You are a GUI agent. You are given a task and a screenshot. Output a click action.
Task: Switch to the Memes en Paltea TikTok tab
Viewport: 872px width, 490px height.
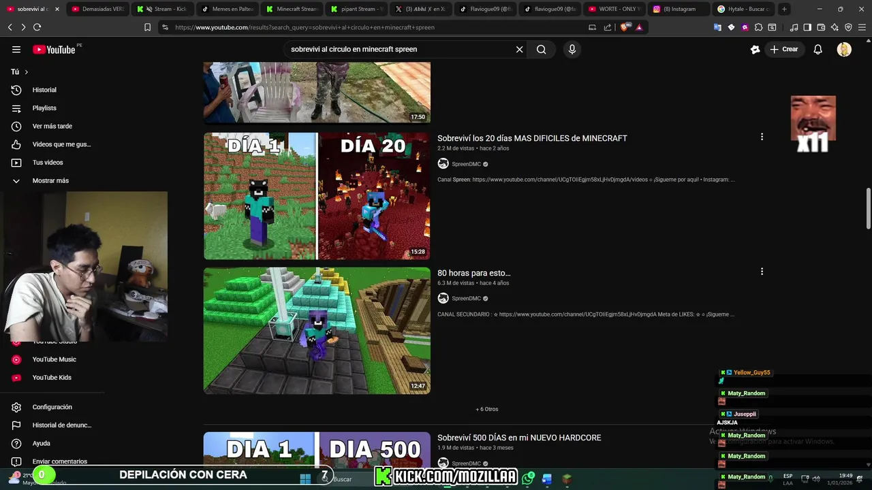coord(227,9)
